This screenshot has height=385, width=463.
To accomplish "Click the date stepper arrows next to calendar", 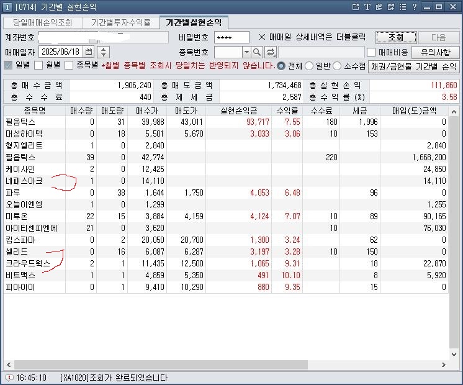I will pos(104,52).
